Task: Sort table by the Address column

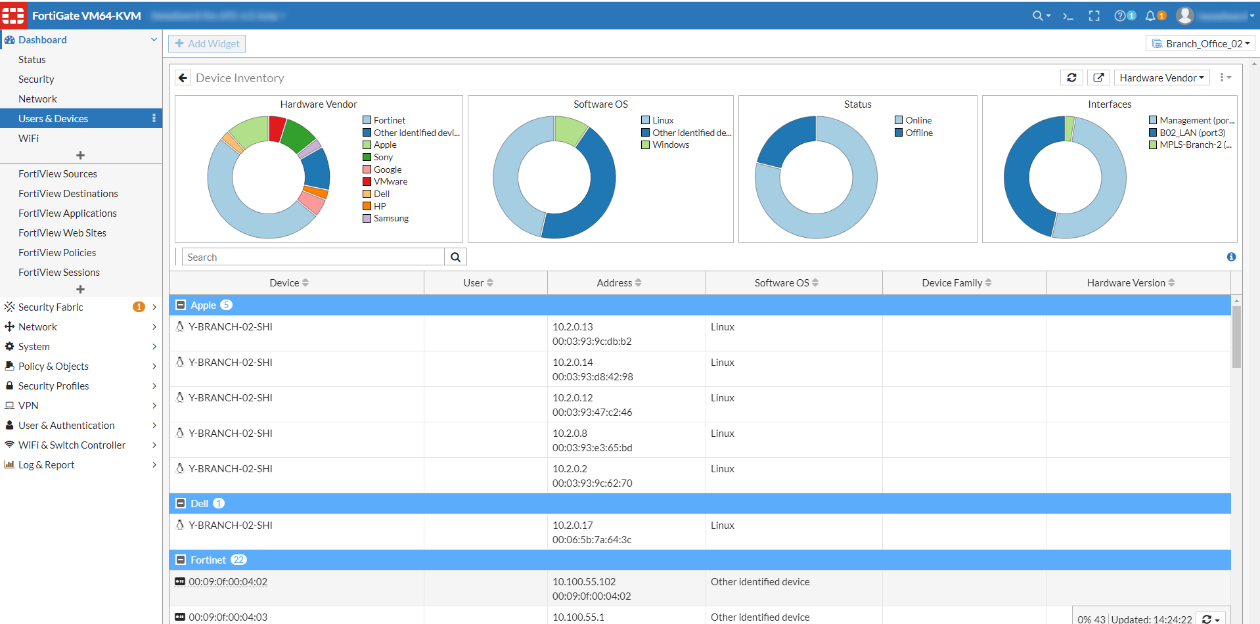Action: [x=619, y=282]
